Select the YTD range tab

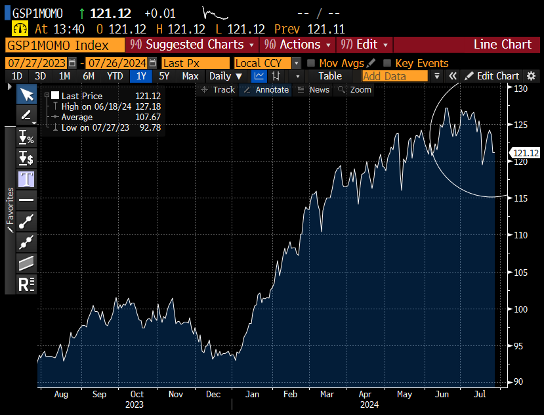point(115,76)
